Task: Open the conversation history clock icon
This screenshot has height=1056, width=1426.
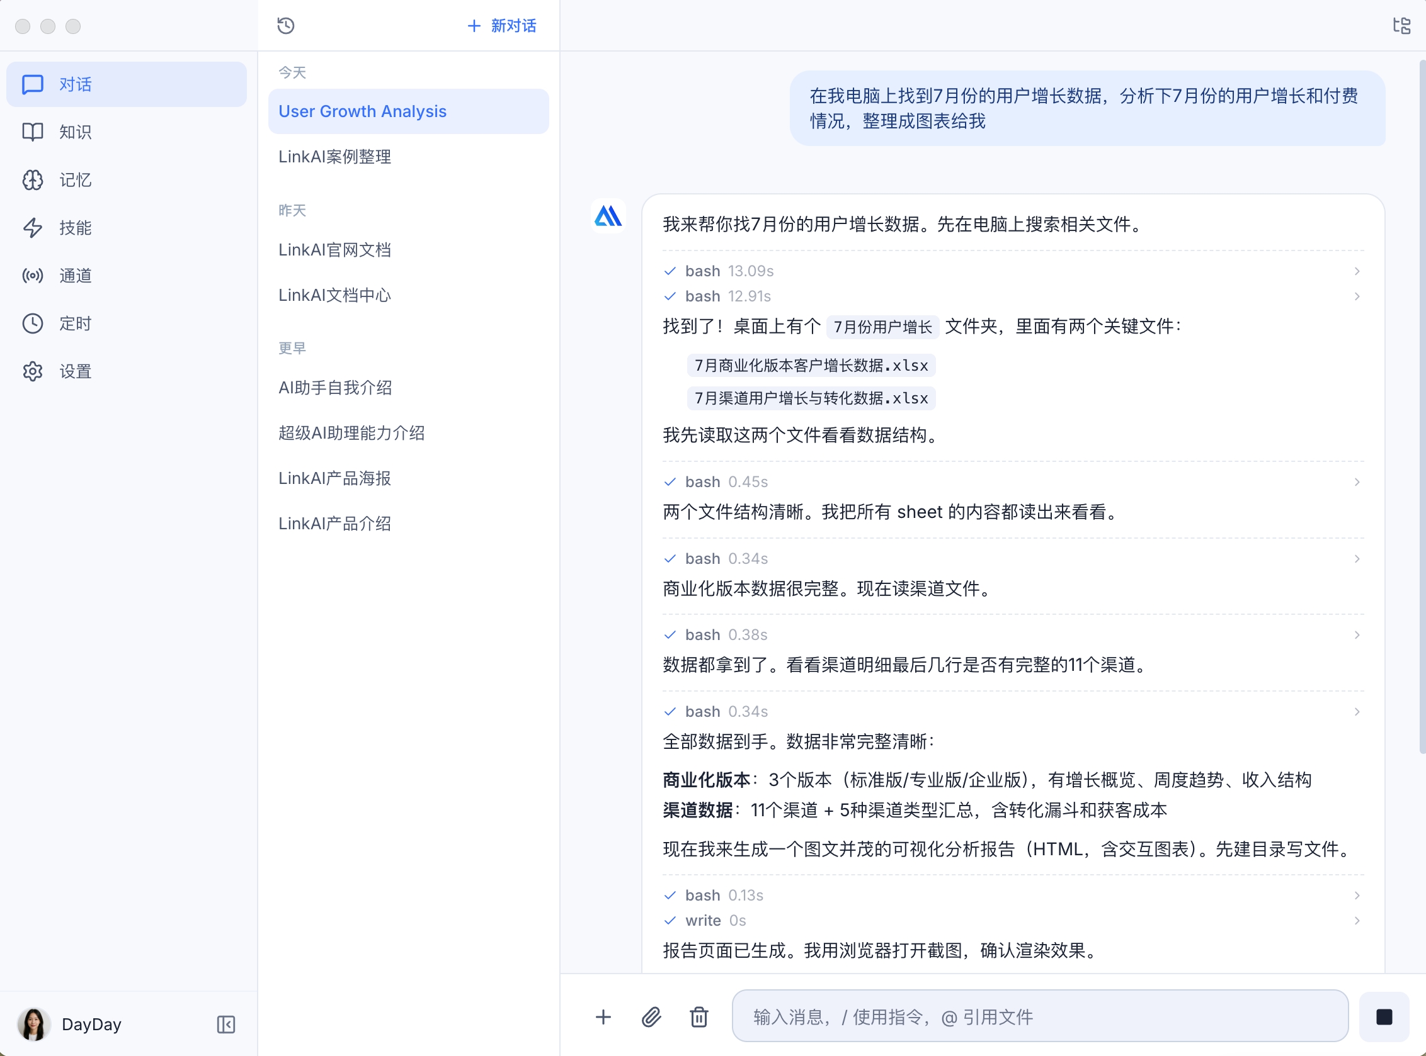Action: (285, 26)
